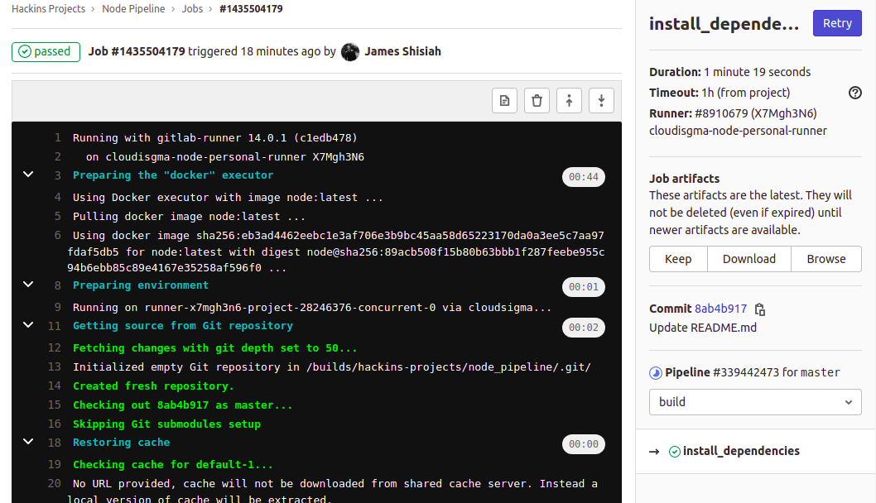Browse the job artifacts
The height and width of the screenshot is (503, 876).
[x=826, y=259]
